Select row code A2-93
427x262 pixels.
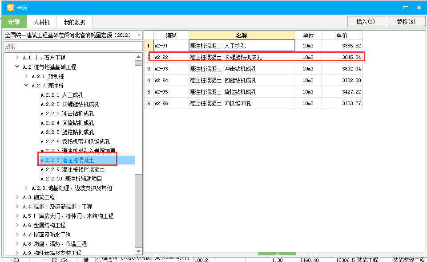[171, 69]
